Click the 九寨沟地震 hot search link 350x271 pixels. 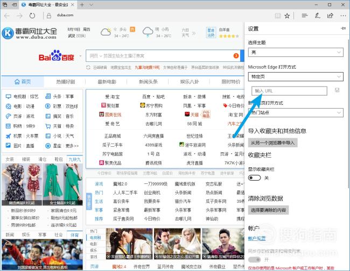click(147, 67)
